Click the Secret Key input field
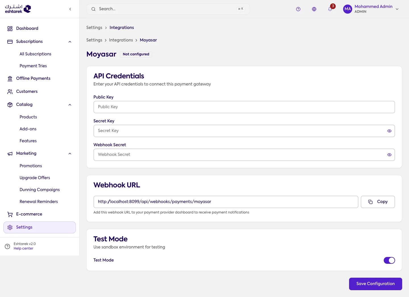The width and height of the screenshot is (409, 297). 244,131
